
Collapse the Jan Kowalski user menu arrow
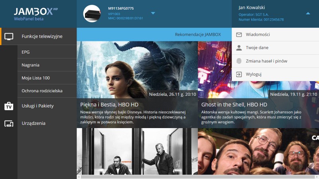[308, 14]
